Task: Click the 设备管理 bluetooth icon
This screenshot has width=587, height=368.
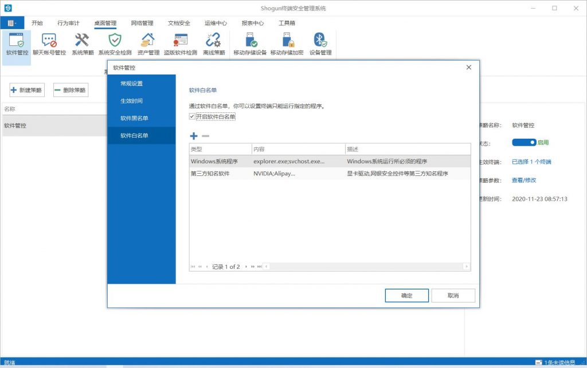Action: tap(320, 41)
